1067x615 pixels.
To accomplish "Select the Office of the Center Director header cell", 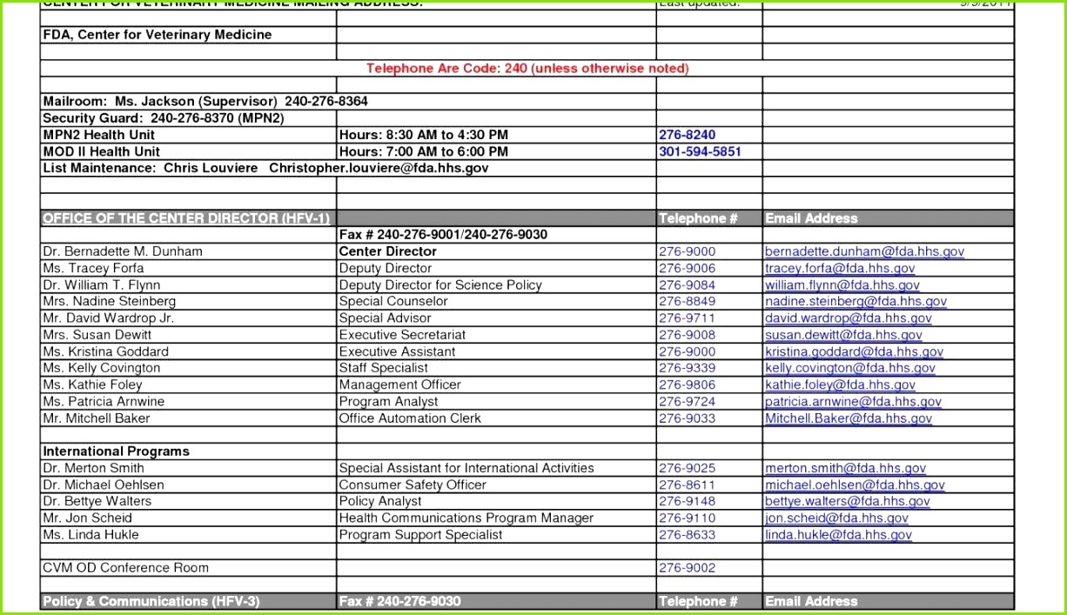I will [x=186, y=218].
